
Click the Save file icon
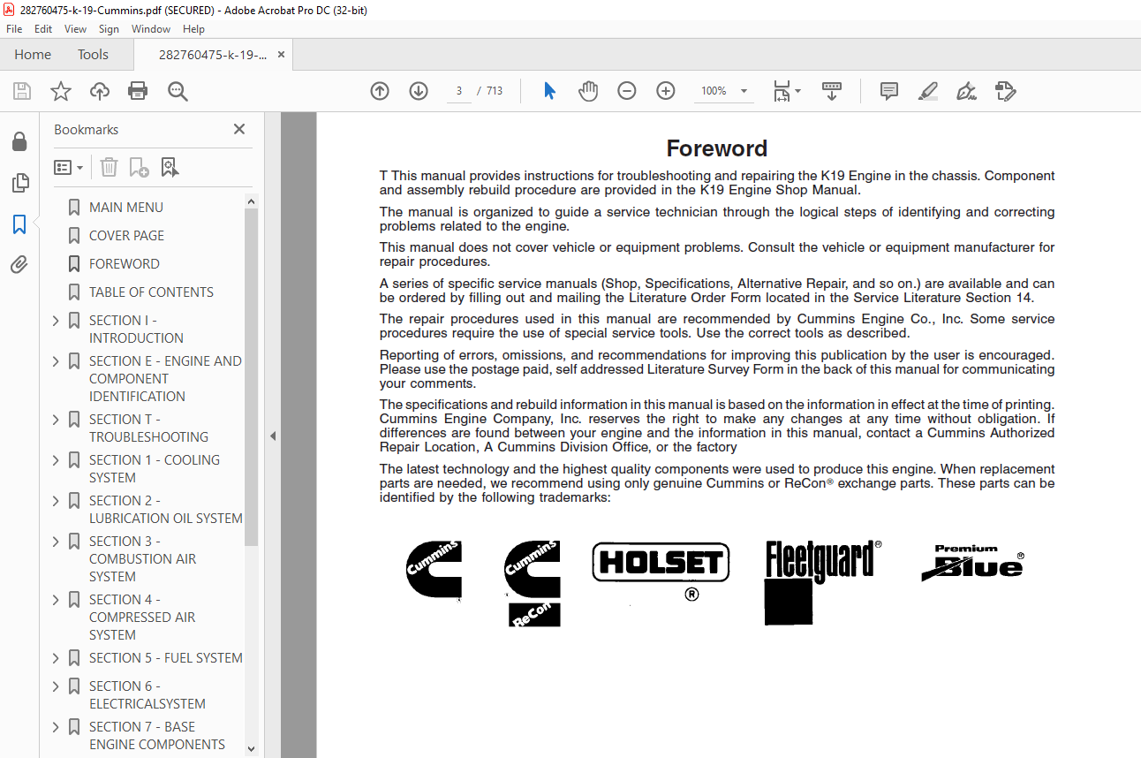pyautogui.click(x=22, y=91)
